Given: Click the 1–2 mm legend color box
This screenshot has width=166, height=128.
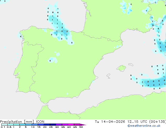Looking at the screenshot, I should click(x=16, y=125).
